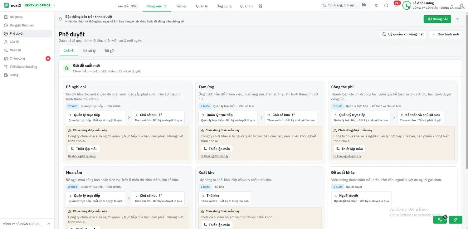Open Bảng giờ theo việc in sidebar
Viewport: 468px width, 229px height.
pyautogui.click(x=27, y=25)
